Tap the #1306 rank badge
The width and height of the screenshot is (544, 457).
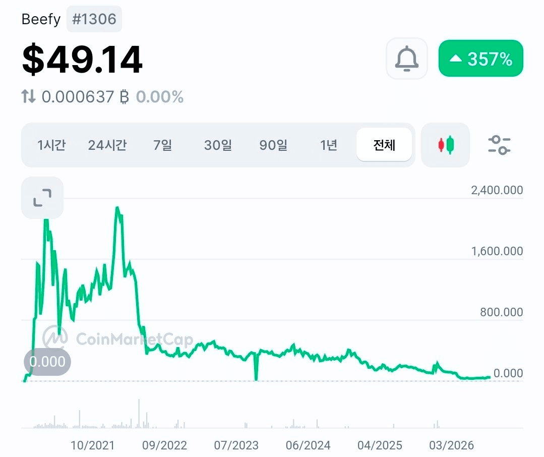click(x=94, y=19)
